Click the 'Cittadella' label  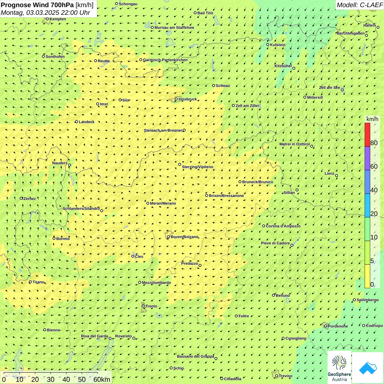(233, 379)
